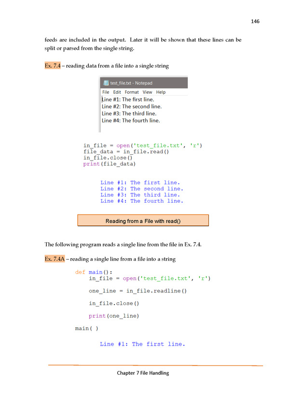This screenshot has height=394, width=304.
Task: Click 'The following program reads a single line' sentence
Action: click(x=123, y=245)
